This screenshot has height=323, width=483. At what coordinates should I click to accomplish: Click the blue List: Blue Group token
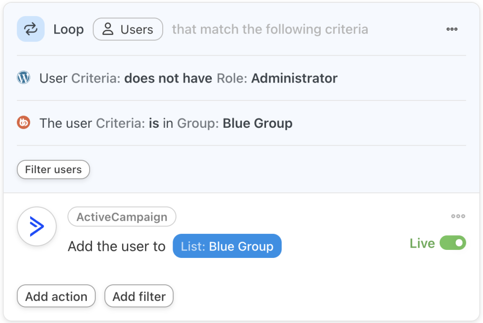[227, 246]
